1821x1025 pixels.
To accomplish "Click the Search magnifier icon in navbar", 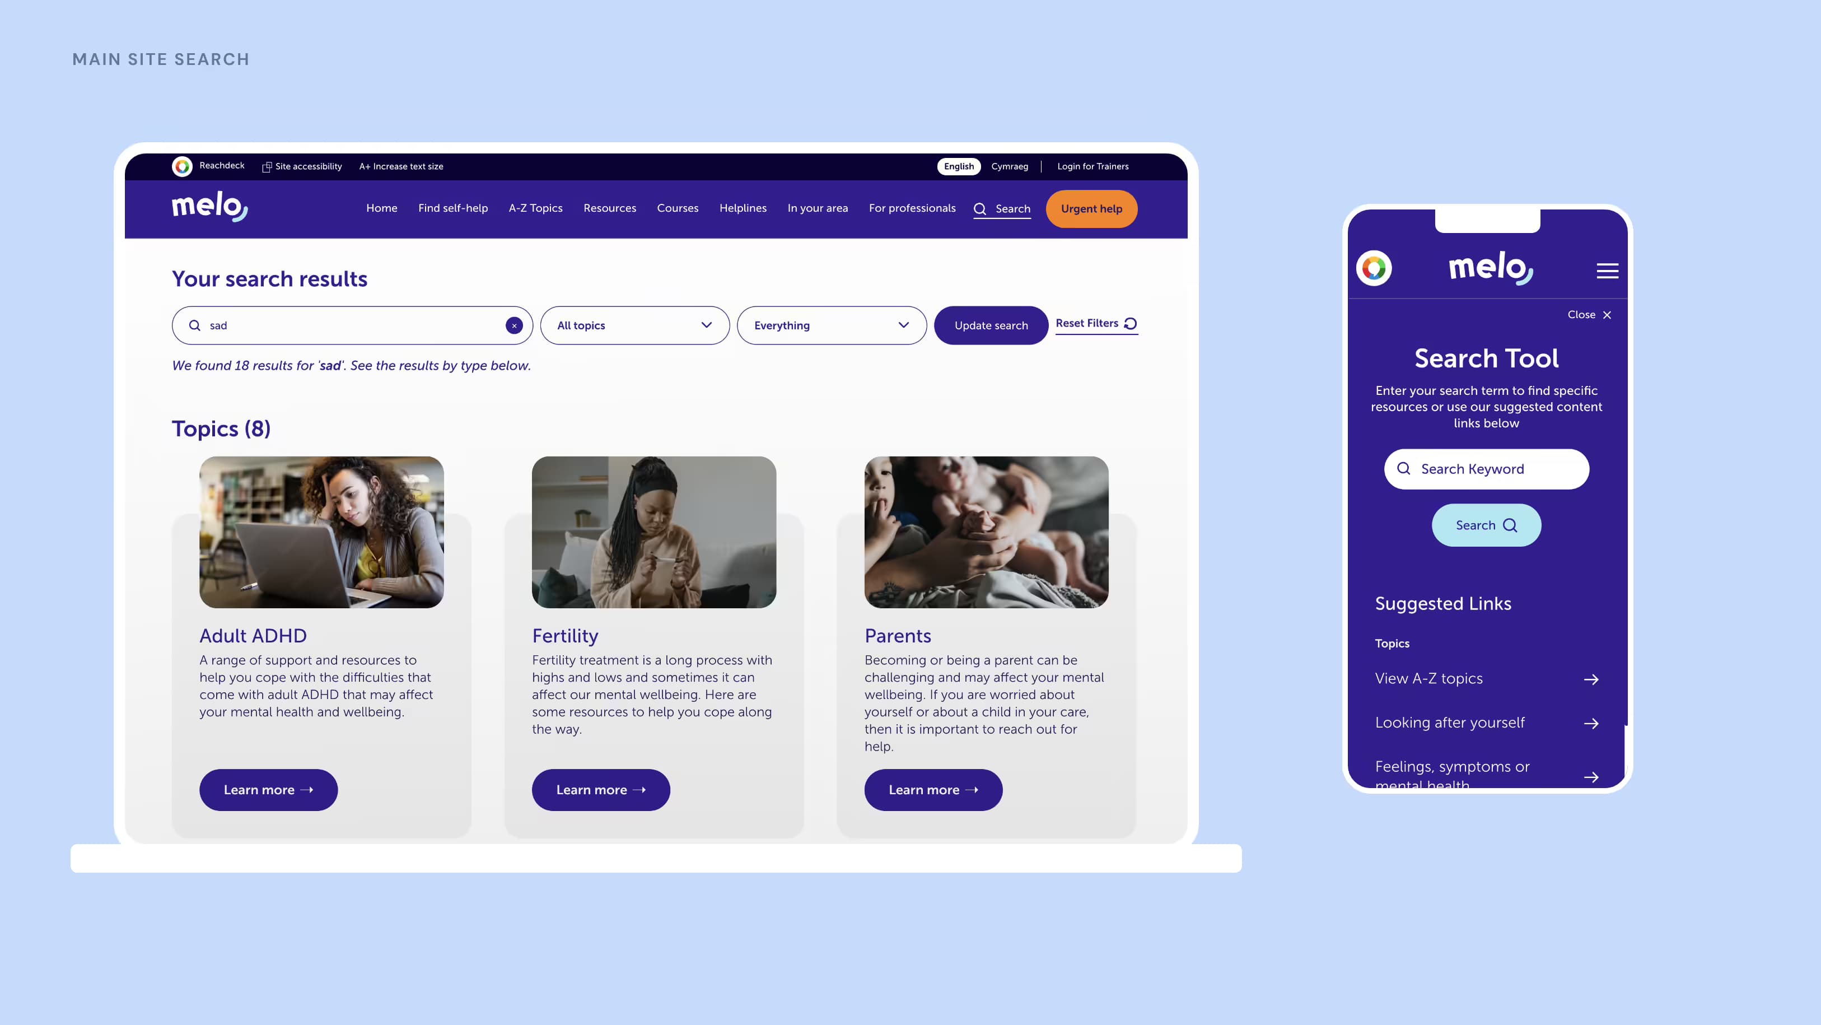I will tap(979, 209).
